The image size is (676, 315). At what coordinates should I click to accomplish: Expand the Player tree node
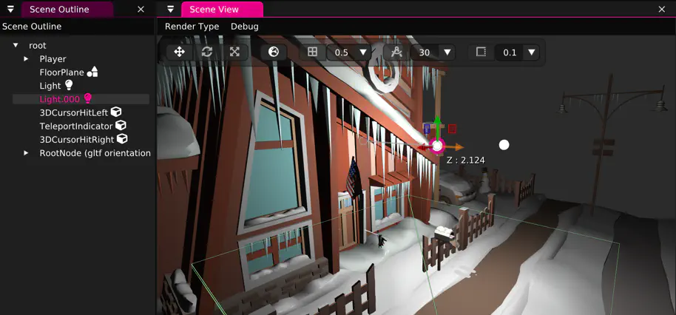(x=27, y=59)
